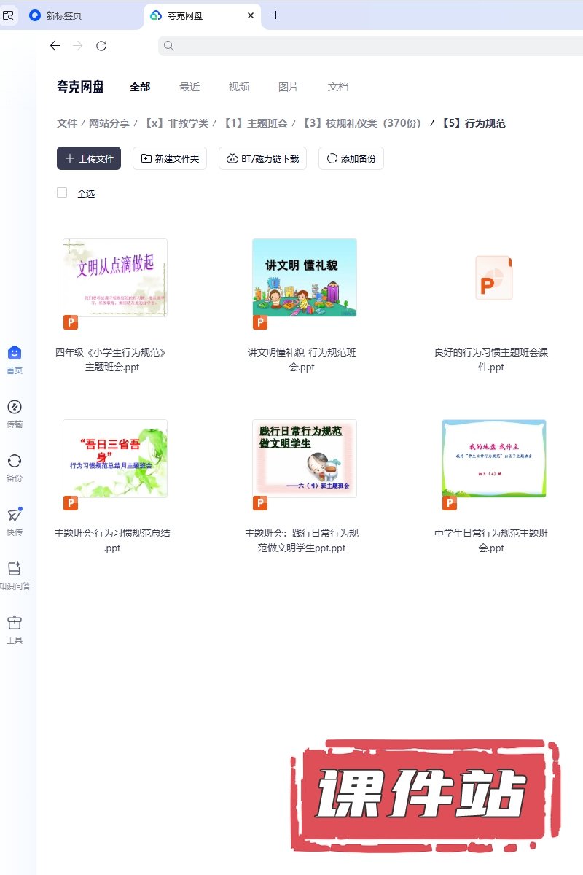Switch to the 视频 tab
This screenshot has width=583, height=875.
(239, 87)
